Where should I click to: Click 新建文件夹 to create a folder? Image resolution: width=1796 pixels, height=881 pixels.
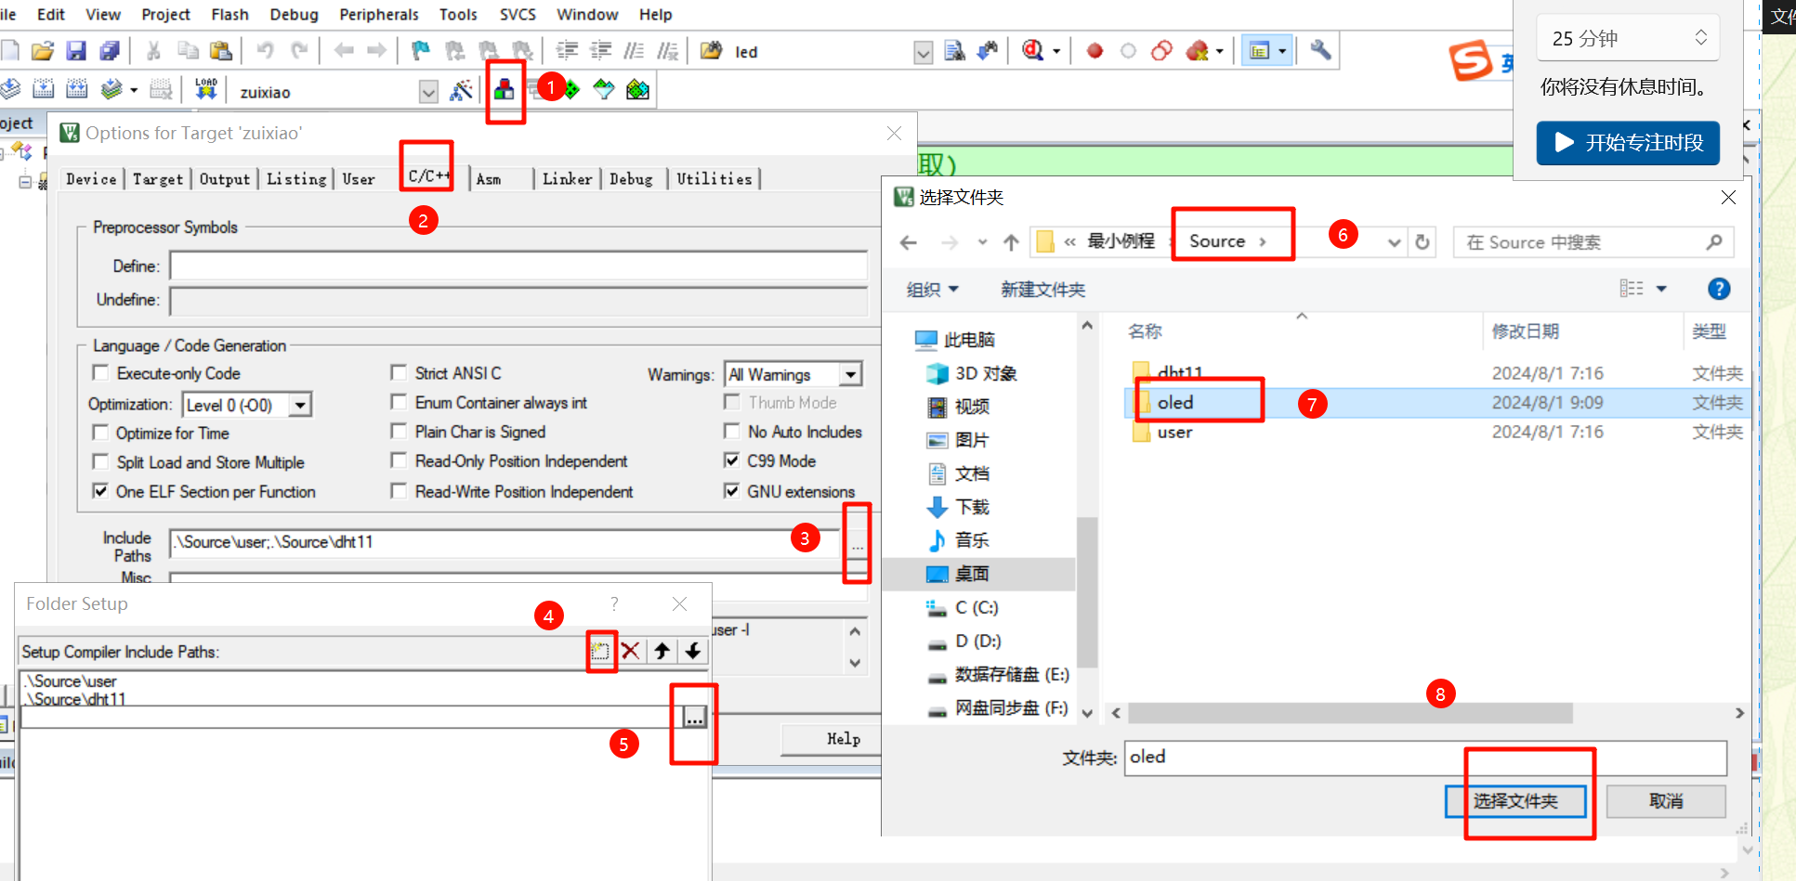click(1042, 290)
